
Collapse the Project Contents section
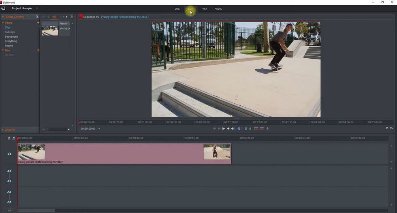point(3,17)
